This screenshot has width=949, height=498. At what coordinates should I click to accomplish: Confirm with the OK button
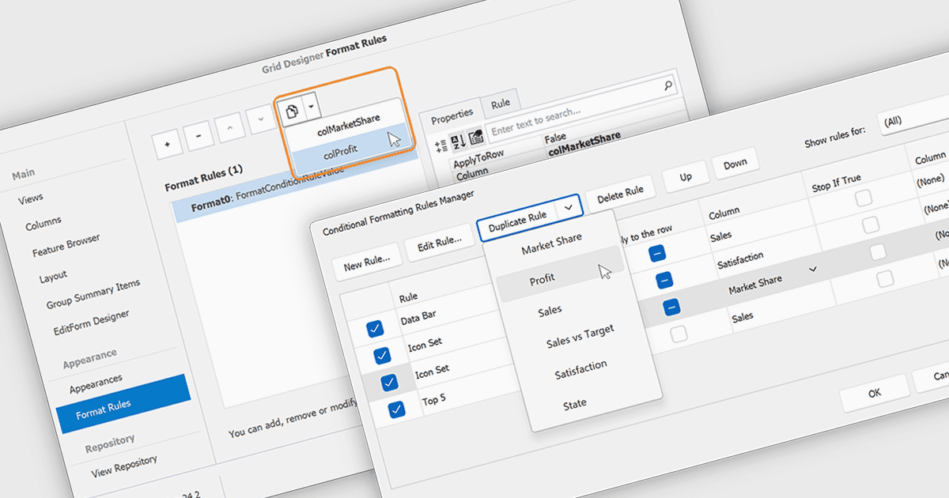click(x=874, y=392)
